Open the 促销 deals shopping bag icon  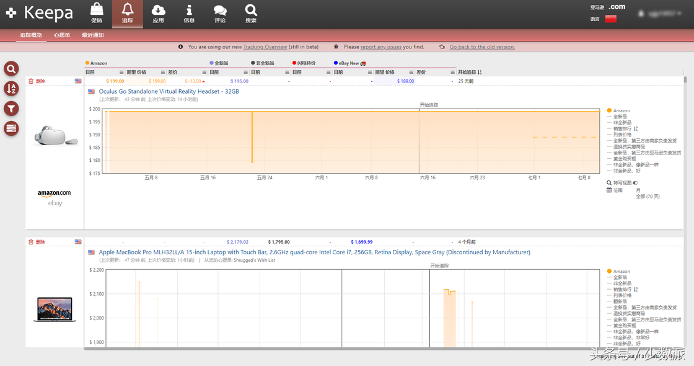[x=97, y=10]
